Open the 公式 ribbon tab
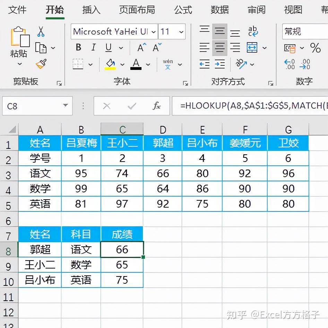The image size is (328, 328). (x=183, y=10)
